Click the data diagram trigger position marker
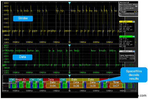 tap(69, 45)
